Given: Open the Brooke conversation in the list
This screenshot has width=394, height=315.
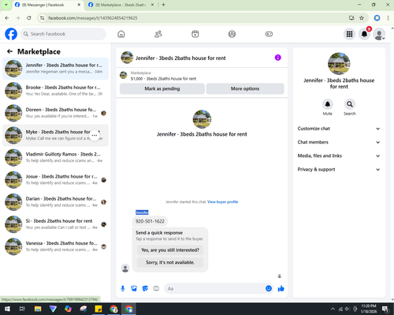Looking at the screenshot, I should [x=55, y=91].
